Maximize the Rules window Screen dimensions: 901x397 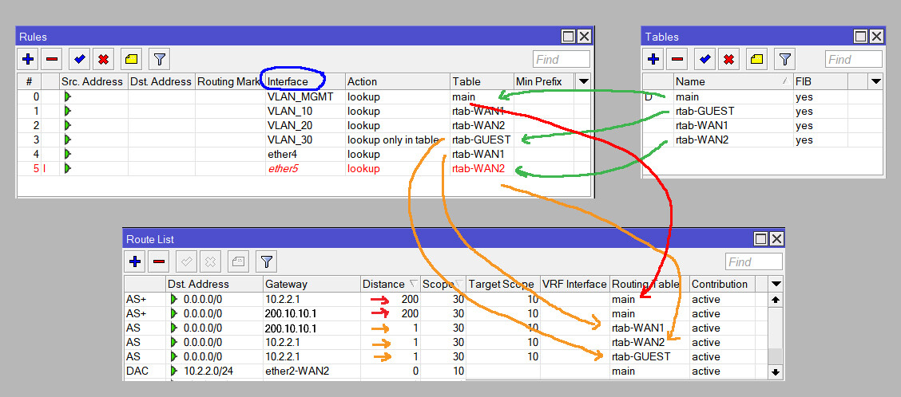[x=568, y=37]
